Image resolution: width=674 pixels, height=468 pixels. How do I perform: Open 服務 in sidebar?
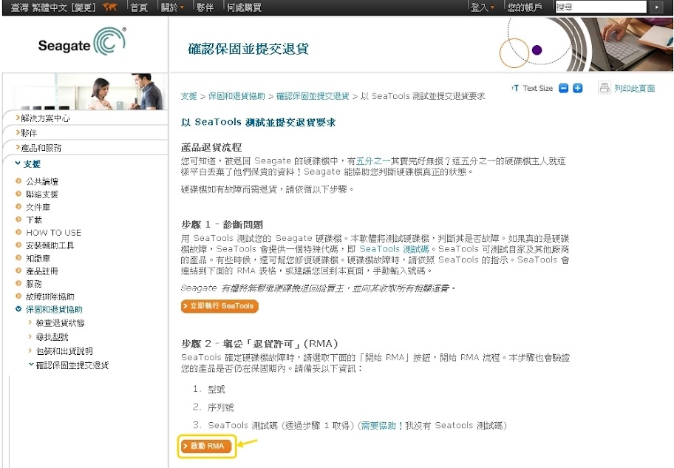click(x=34, y=283)
